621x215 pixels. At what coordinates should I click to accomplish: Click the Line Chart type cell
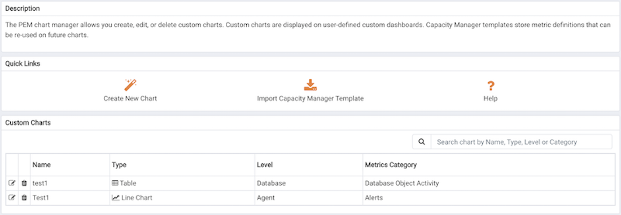[182, 198]
